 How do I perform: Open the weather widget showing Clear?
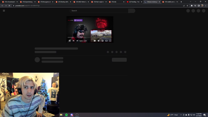pyautogui.click(x=173, y=115)
